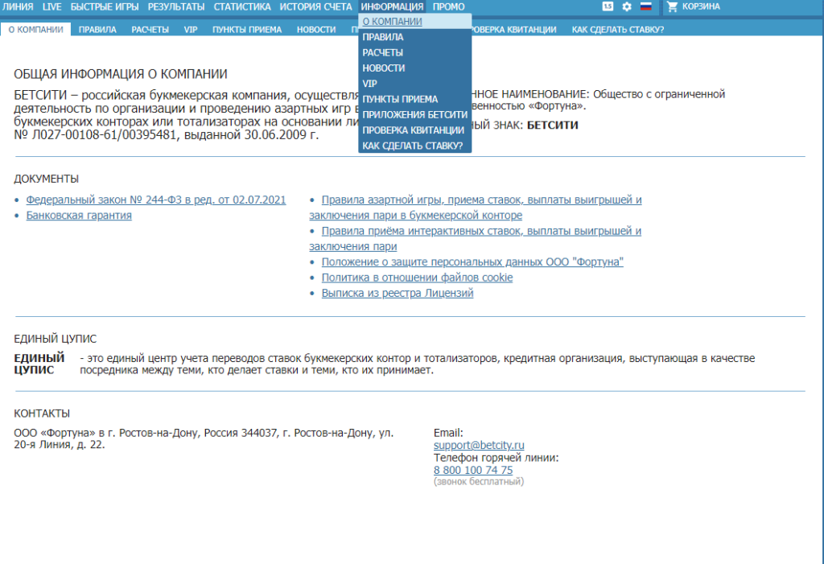824x564 pixels.
Task: Open Политика в отношении файлов cookie
Action: tap(418, 277)
